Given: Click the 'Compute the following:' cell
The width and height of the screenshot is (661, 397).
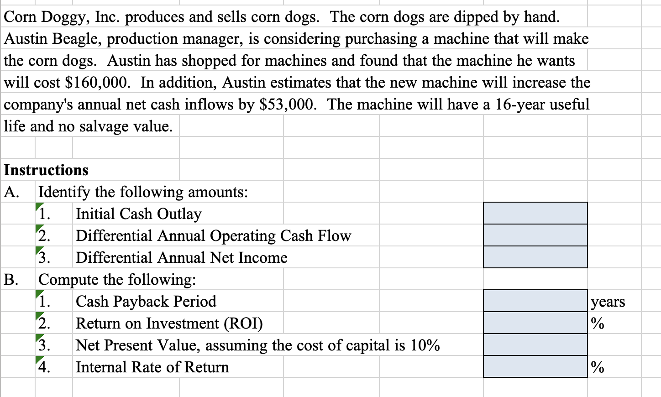Looking at the screenshot, I should [117, 279].
